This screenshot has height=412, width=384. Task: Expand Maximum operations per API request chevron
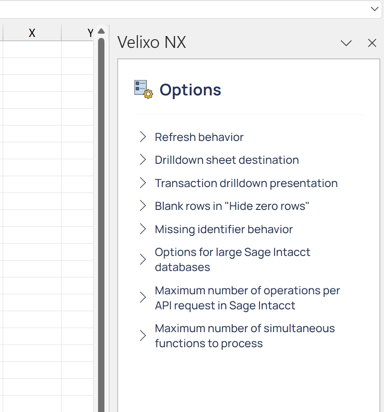(x=143, y=297)
